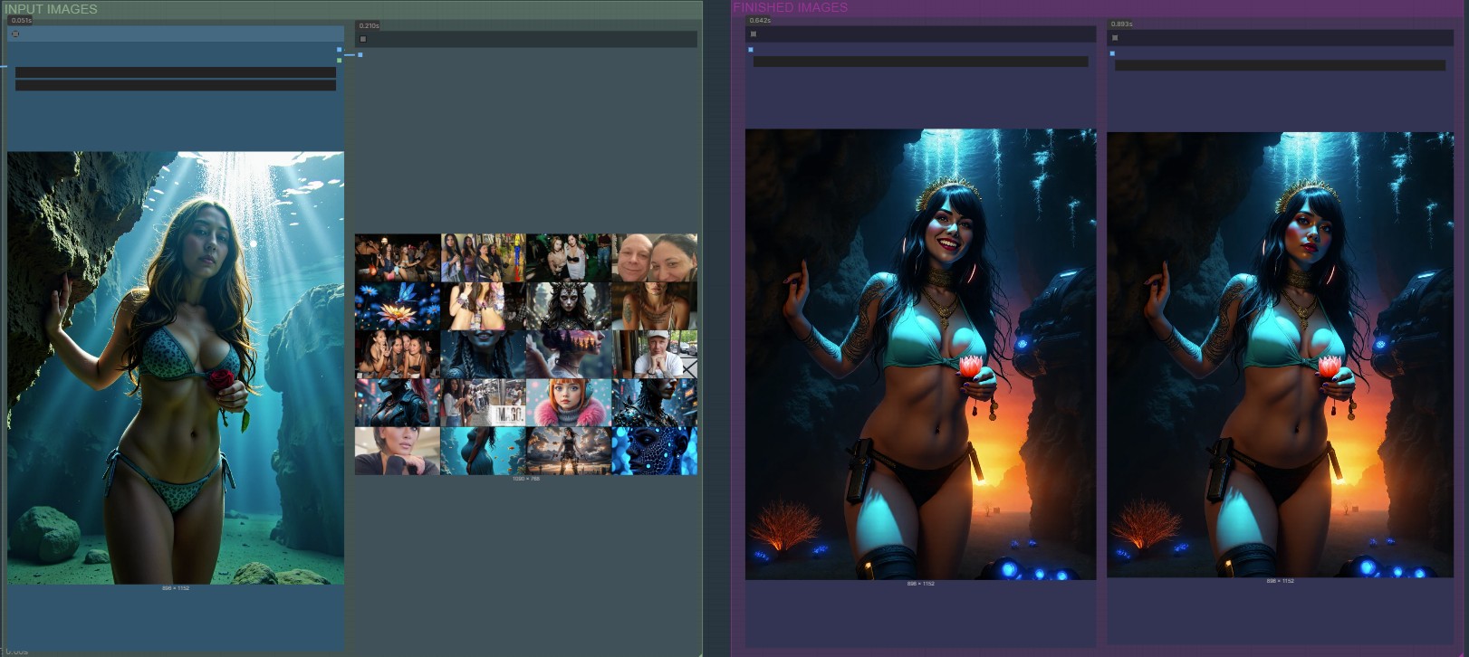Collapse the image grid node via square icon
This screenshot has height=657, width=1469.
(x=363, y=39)
